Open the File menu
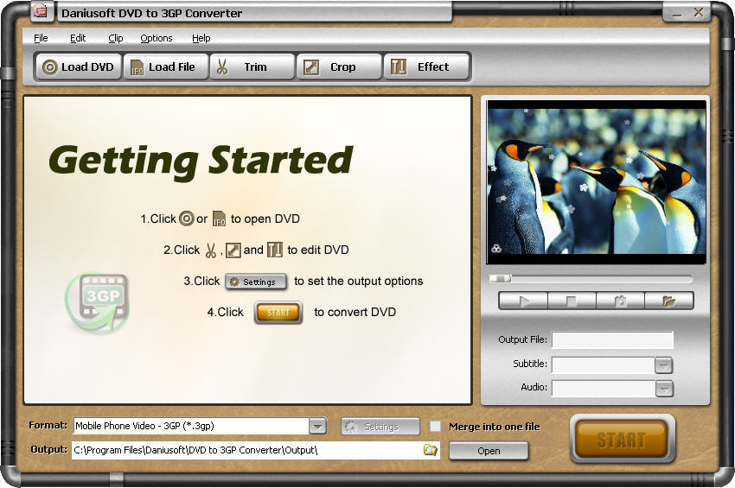Screen dimensions: 735x488 (x=41, y=38)
